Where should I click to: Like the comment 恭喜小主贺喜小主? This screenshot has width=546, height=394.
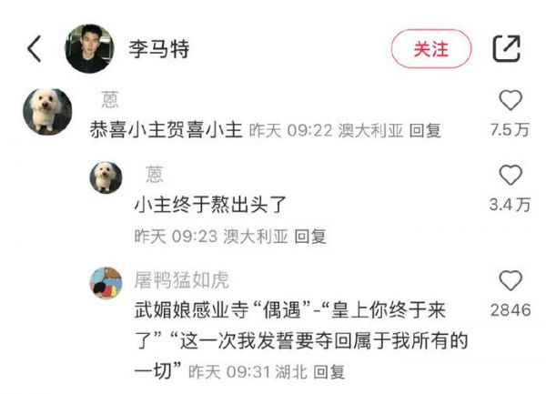[x=511, y=100]
